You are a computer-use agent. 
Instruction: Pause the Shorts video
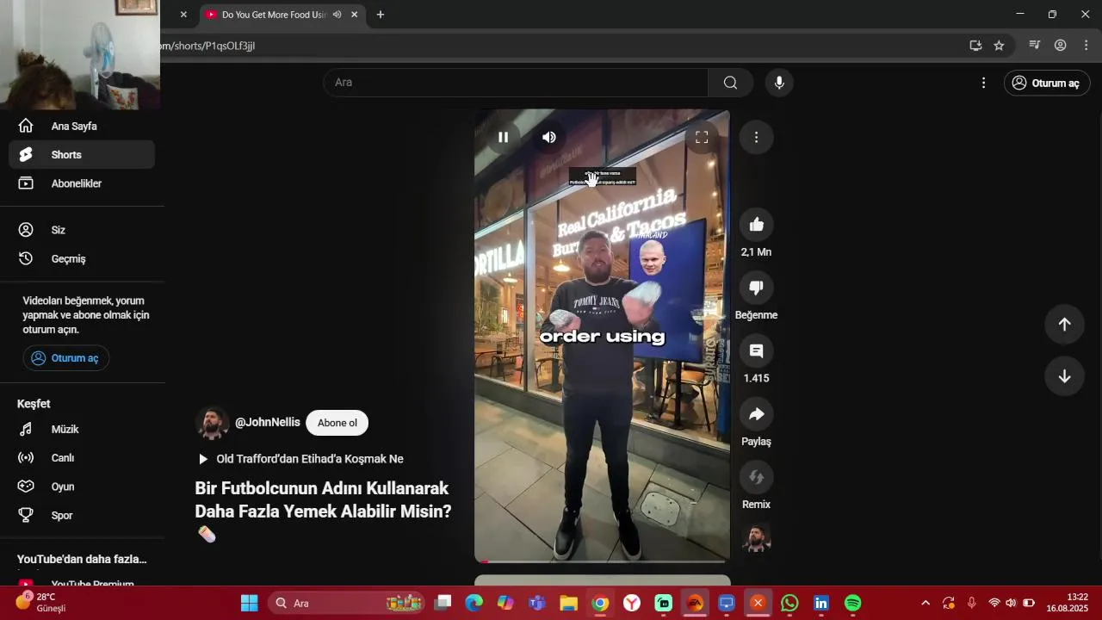pos(503,137)
